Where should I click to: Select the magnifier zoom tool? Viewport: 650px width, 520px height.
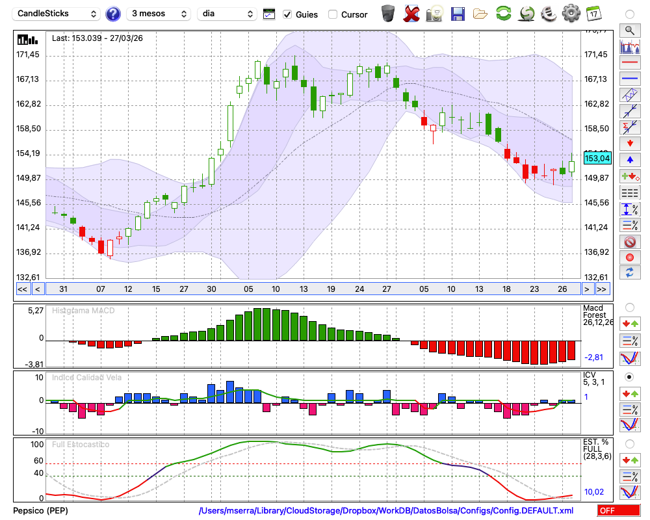pyautogui.click(x=629, y=30)
